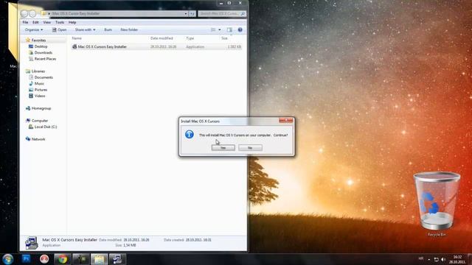Open the Help menu in Explorer
This screenshot has height=265, width=472.
point(72,22)
